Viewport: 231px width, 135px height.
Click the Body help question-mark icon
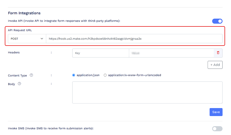19,84
